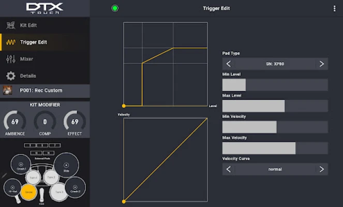This screenshot has height=207, width=343.
Task: Click the kit thumbnail beside P001
Action: [7, 91]
